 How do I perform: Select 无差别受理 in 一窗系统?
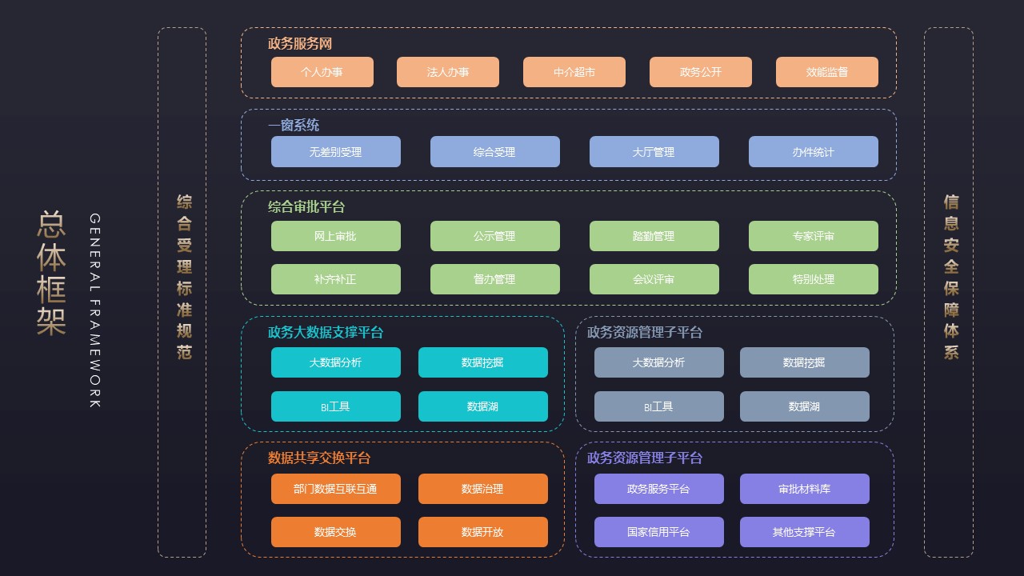(x=335, y=152)
